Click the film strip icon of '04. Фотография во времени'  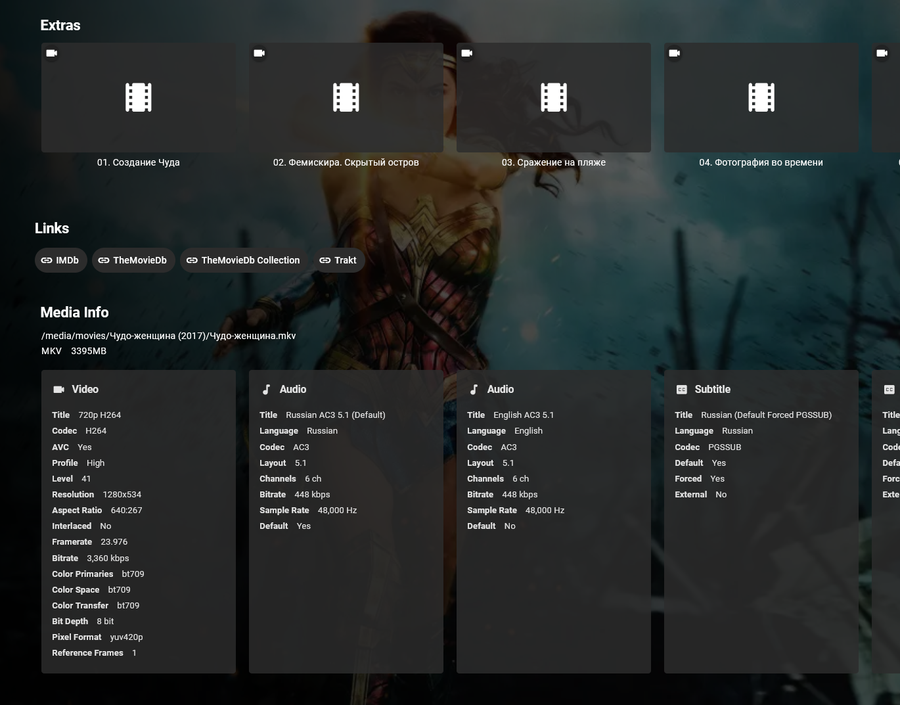point(761,97)
